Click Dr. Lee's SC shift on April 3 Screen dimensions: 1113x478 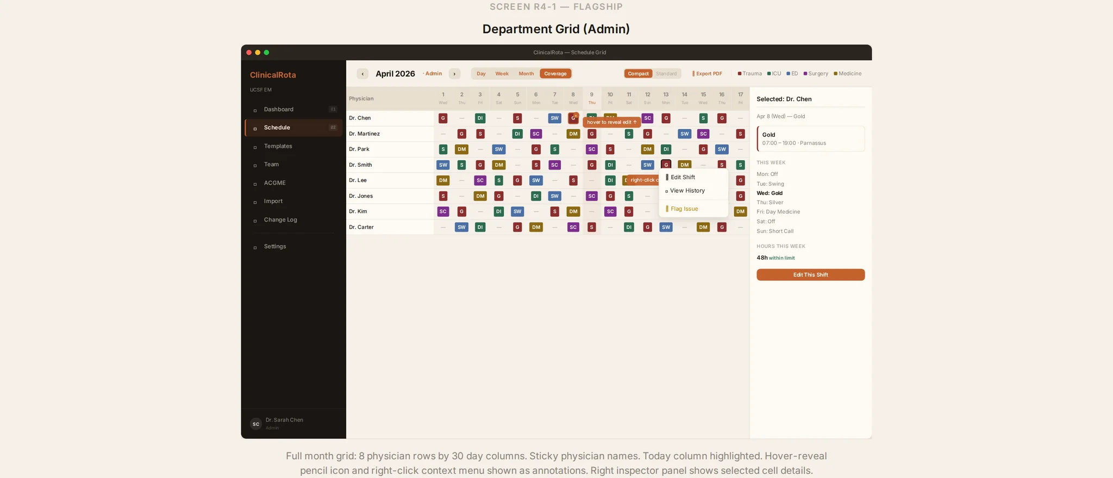[480, 180]
